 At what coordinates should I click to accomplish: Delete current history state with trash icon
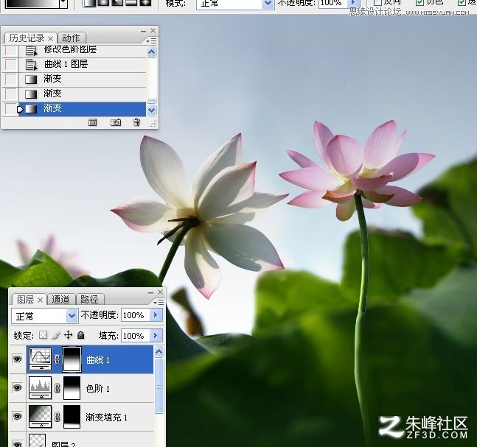137,122
